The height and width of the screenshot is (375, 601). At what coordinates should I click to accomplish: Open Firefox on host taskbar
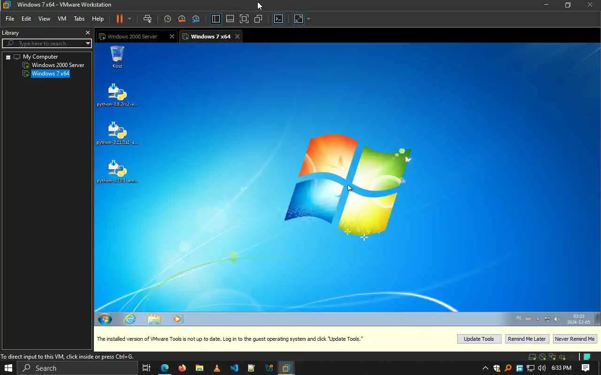click(x=182, y=368)
